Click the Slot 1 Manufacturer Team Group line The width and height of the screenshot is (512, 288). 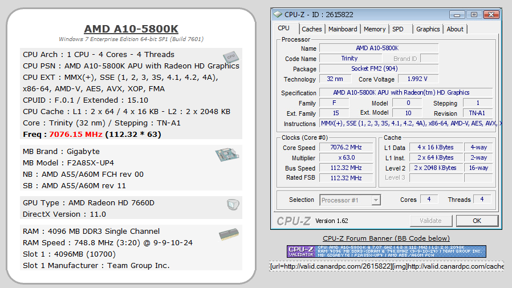[96, 266]
